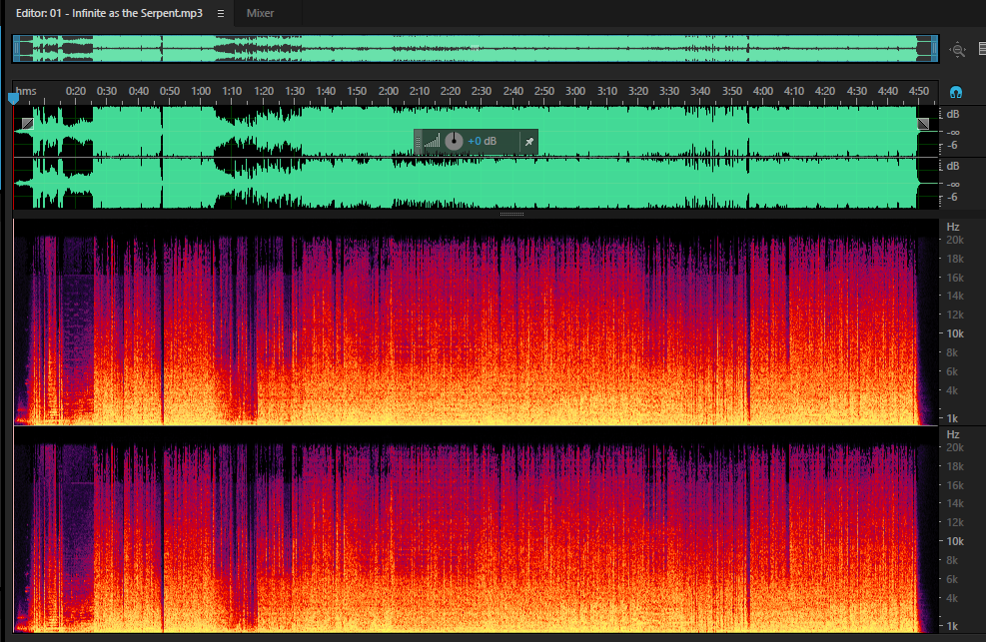Viewport: 986px width, 642px height.
Task: Select the Editor: 01 - Infinite as the Serpent.mp3 tab
Action: click(x=109, y=13)
